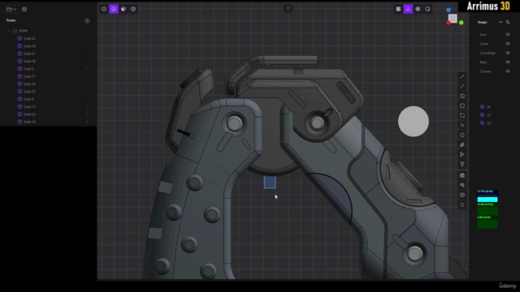Screen dimensions: 520x292
Task: Toggle the highlighted purple viewport option icon
Action: click(408, 9)
